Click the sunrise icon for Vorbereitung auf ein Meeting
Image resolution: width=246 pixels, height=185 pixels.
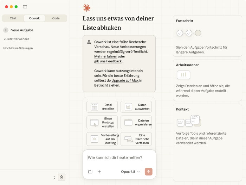pyautogui.click(x=94, y=139)
